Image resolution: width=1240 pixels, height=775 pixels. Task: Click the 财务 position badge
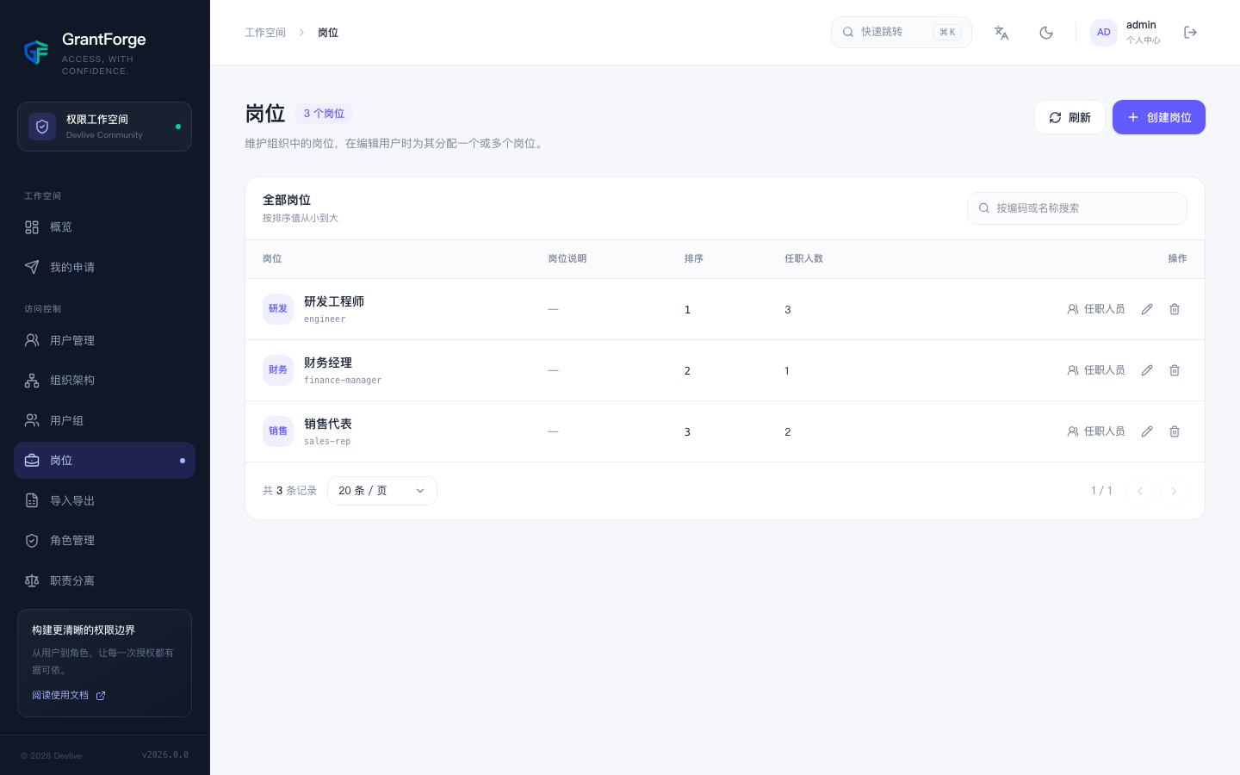click(278, 370)
